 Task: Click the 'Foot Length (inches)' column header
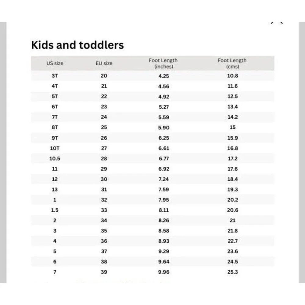(163, 63)
